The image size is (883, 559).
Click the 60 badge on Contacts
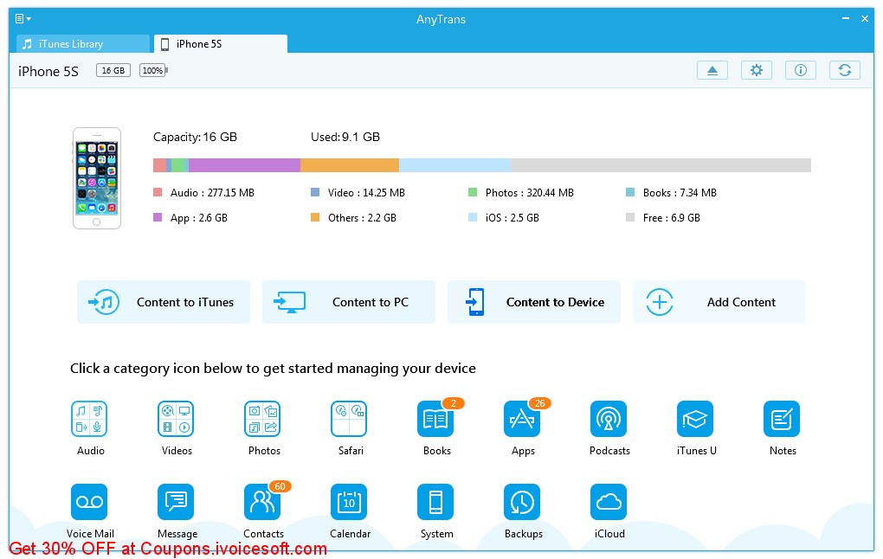[280, 486]
